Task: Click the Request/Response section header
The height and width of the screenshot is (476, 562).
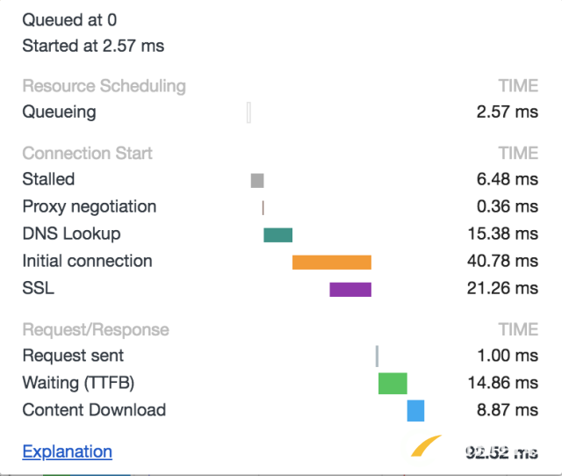Action: pyautogui.click(x=95, y=329)
